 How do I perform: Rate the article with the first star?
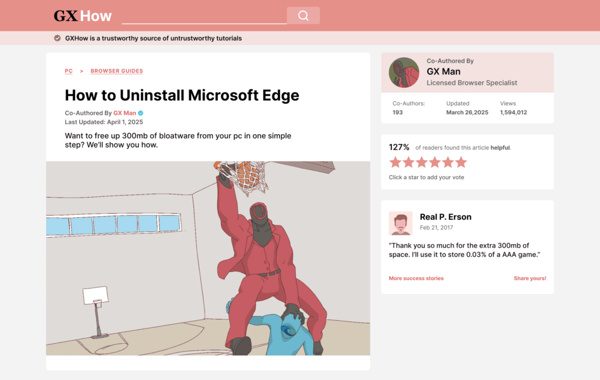396,162
